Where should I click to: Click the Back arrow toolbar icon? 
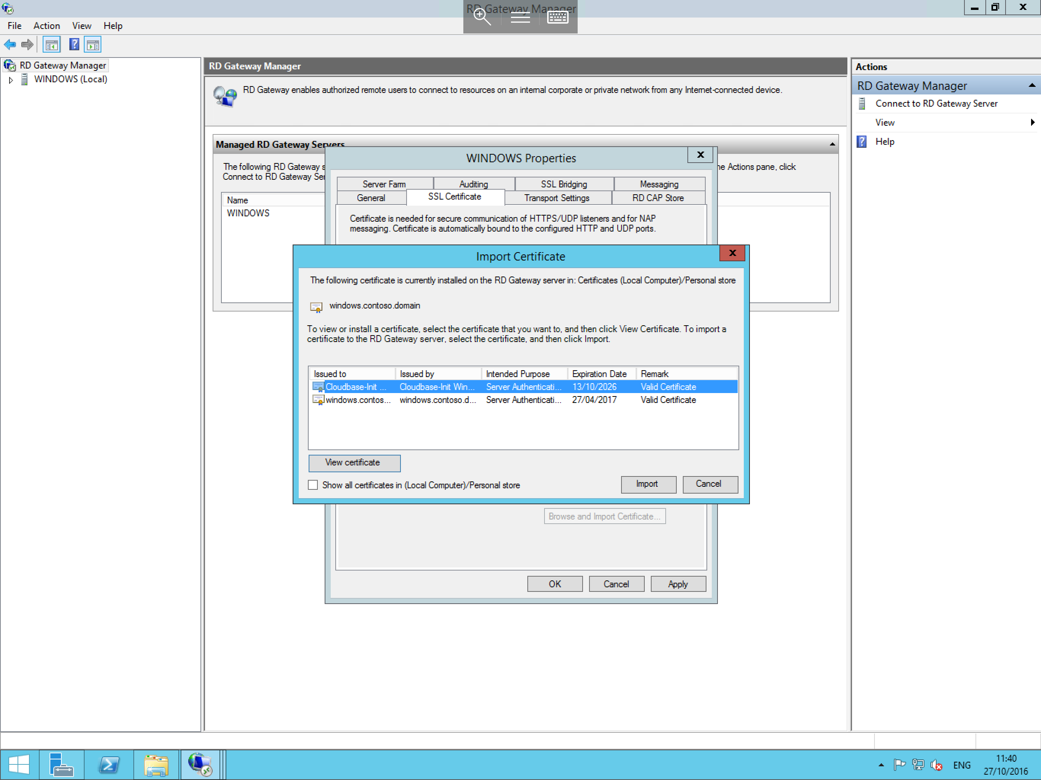click(x=10, y=45)
